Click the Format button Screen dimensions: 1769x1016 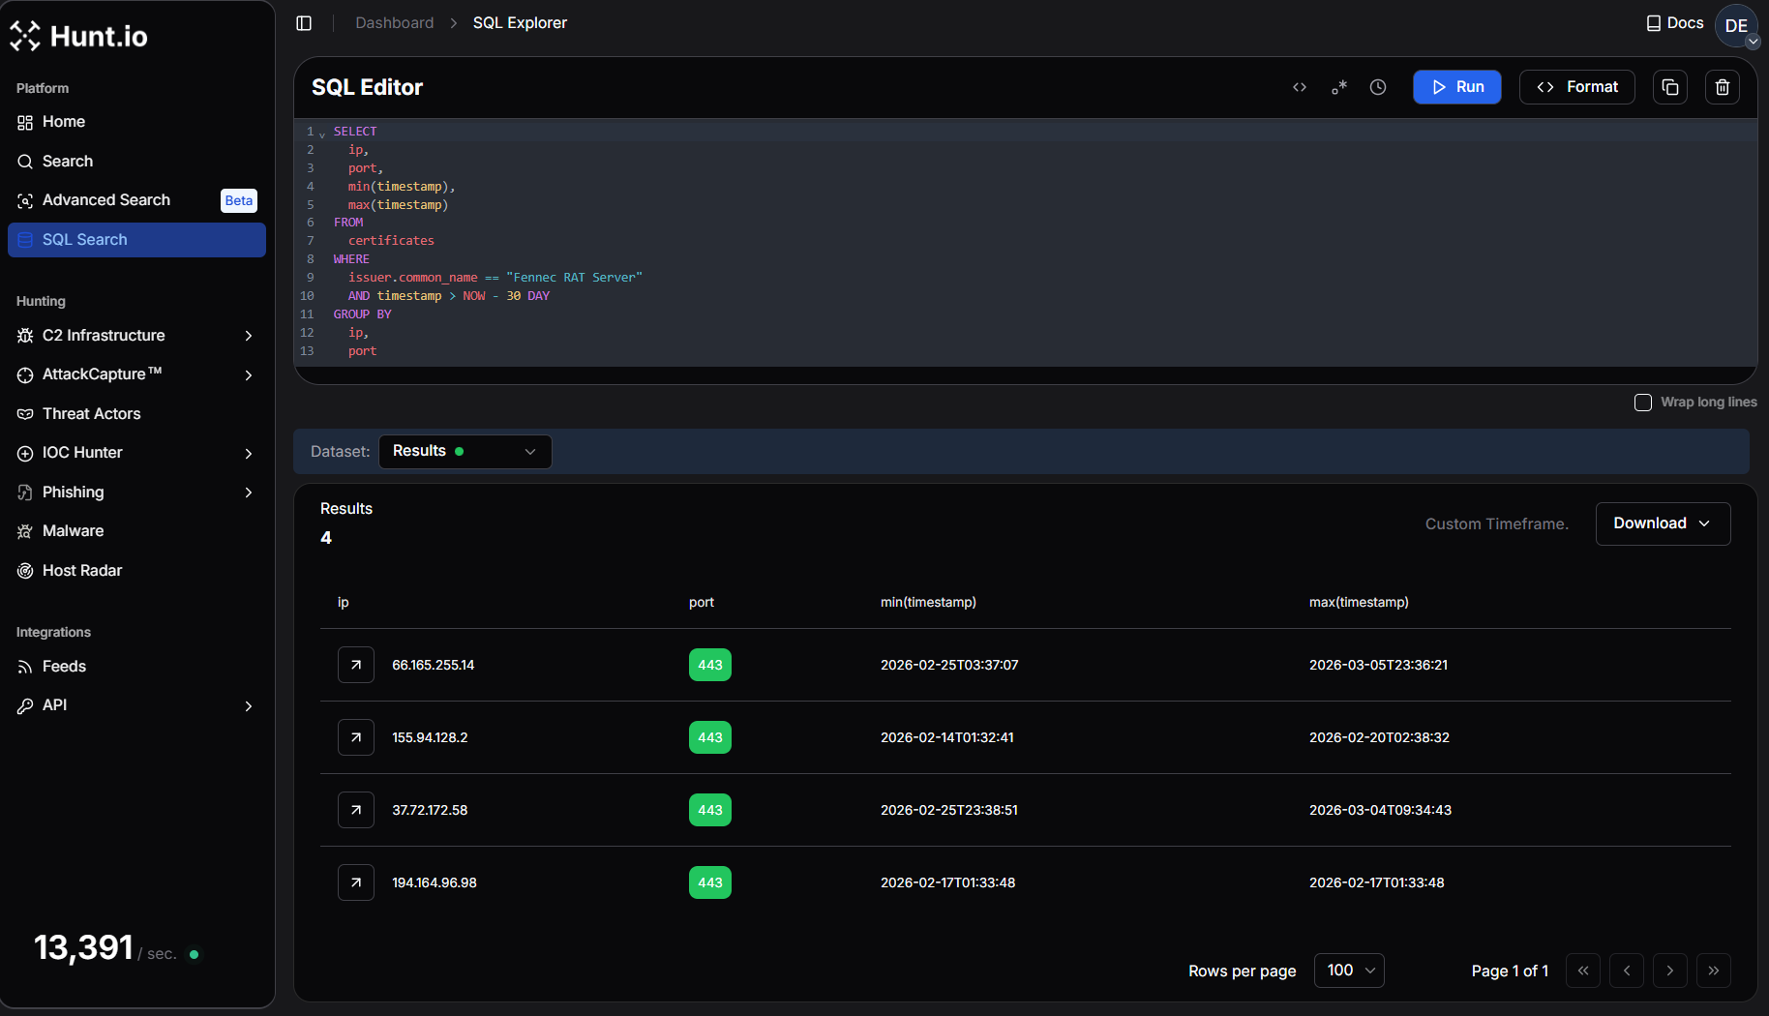[1576, 87]
